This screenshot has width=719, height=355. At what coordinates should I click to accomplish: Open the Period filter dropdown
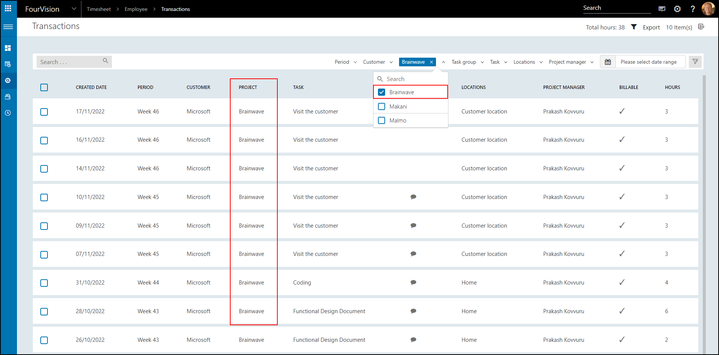click(346, 62)
